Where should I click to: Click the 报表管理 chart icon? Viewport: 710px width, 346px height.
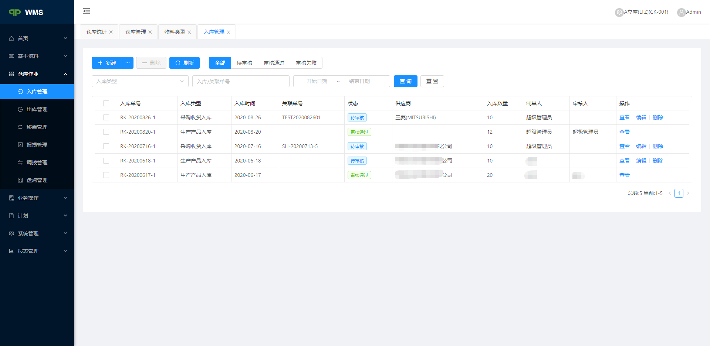pyautogui.click(x=11, y=251)
